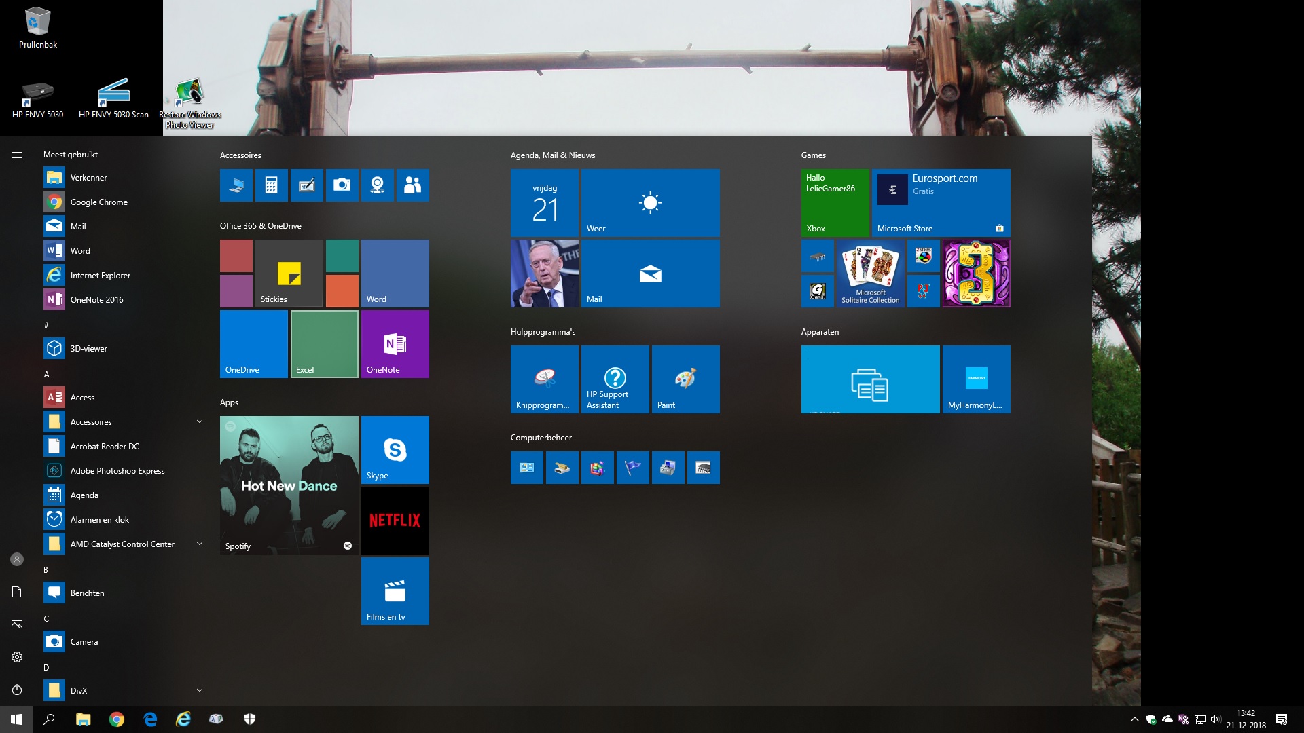Open Knipprogramma tile
This screenshot has height=733, width=1304.
(x=543, y=379)
